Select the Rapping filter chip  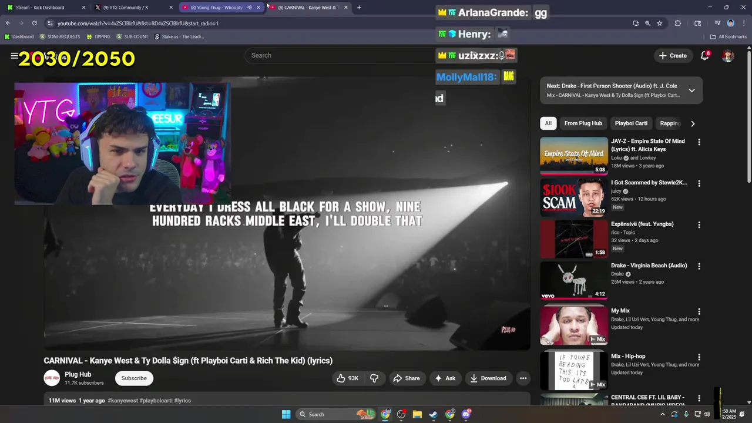click(x=670, y=123)
